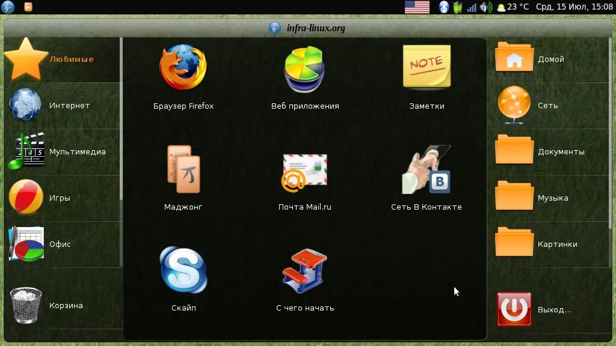Switch to the Интернет category
This screenshot has width=616, height=346.
coord(62,105)
